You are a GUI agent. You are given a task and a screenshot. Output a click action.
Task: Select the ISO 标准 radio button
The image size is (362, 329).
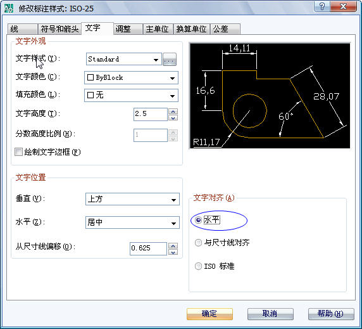pyautogui.click(x=198, y=266)
